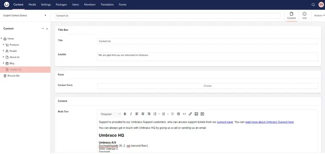
Task: Open the English (United States) language selector
Action: 25,16
